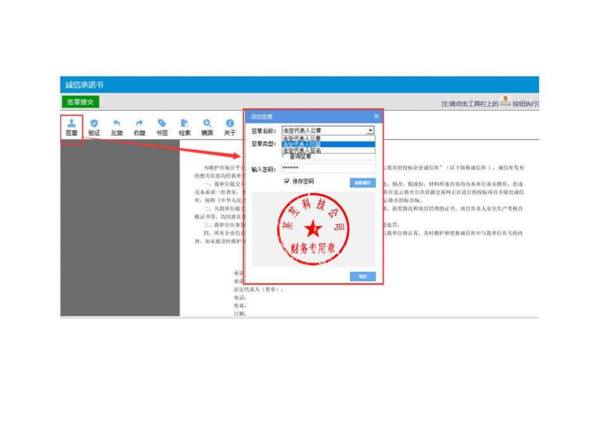
Task: Toggle the 保存密码 checkbox
Action: [x=287, y=182]
